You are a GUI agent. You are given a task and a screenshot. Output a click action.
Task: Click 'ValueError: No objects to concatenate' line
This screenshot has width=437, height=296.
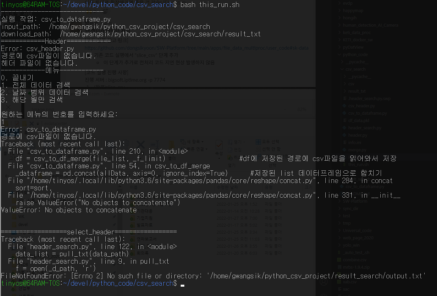(69, 210)
